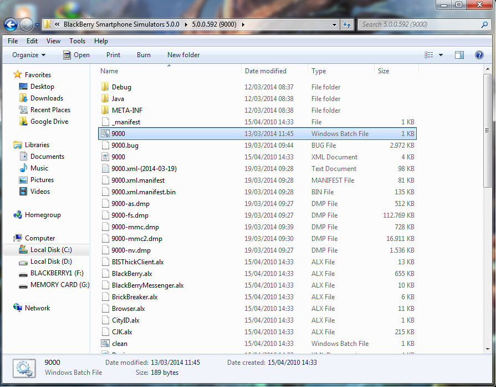Click the 5.0.0.592 (9000) breadcrumb arrow

click(x=243, y=24)
